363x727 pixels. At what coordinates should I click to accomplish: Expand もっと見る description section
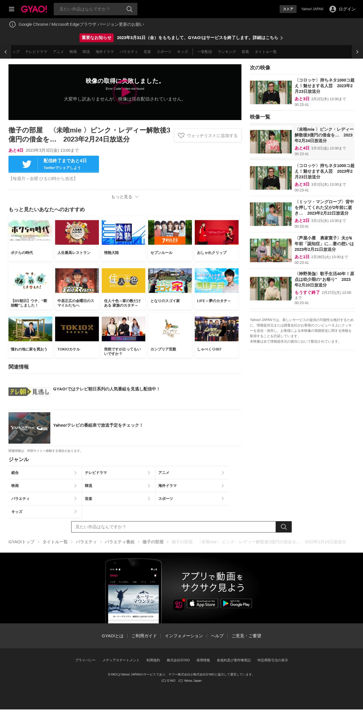(x=125, y=197)
